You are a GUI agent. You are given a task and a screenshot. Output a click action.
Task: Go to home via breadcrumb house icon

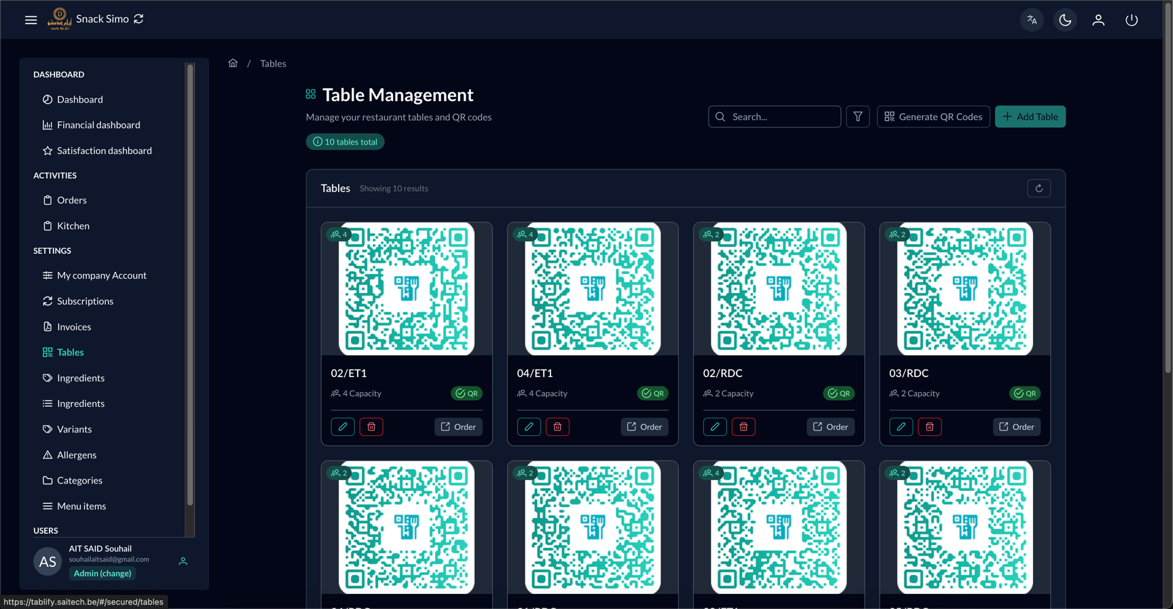pyautogui.click(x=233, y=63)
